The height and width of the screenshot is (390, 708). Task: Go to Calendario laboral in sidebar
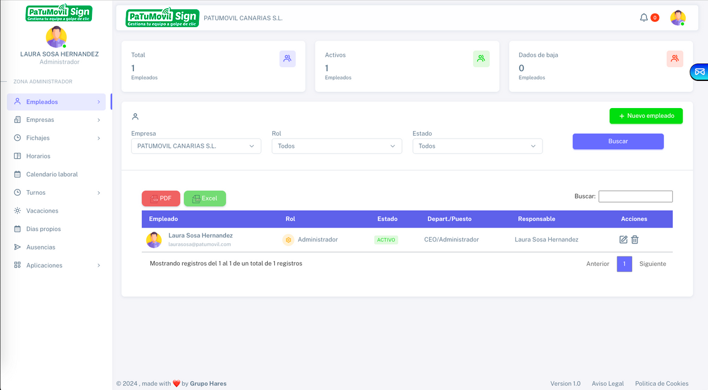(51, 174)
